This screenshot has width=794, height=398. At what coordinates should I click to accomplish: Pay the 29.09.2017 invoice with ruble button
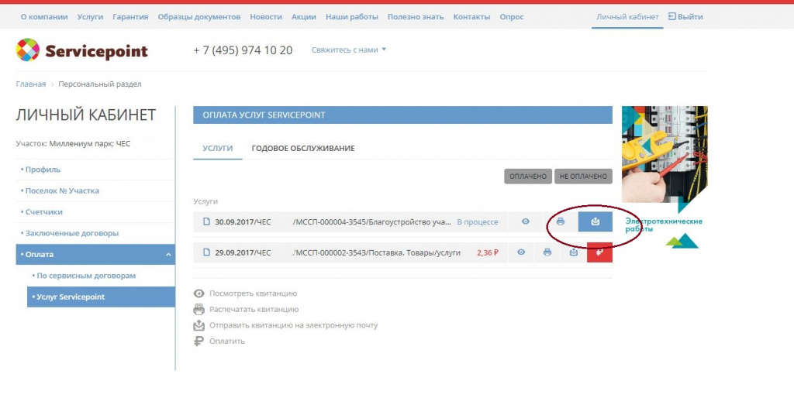[599, 252]
